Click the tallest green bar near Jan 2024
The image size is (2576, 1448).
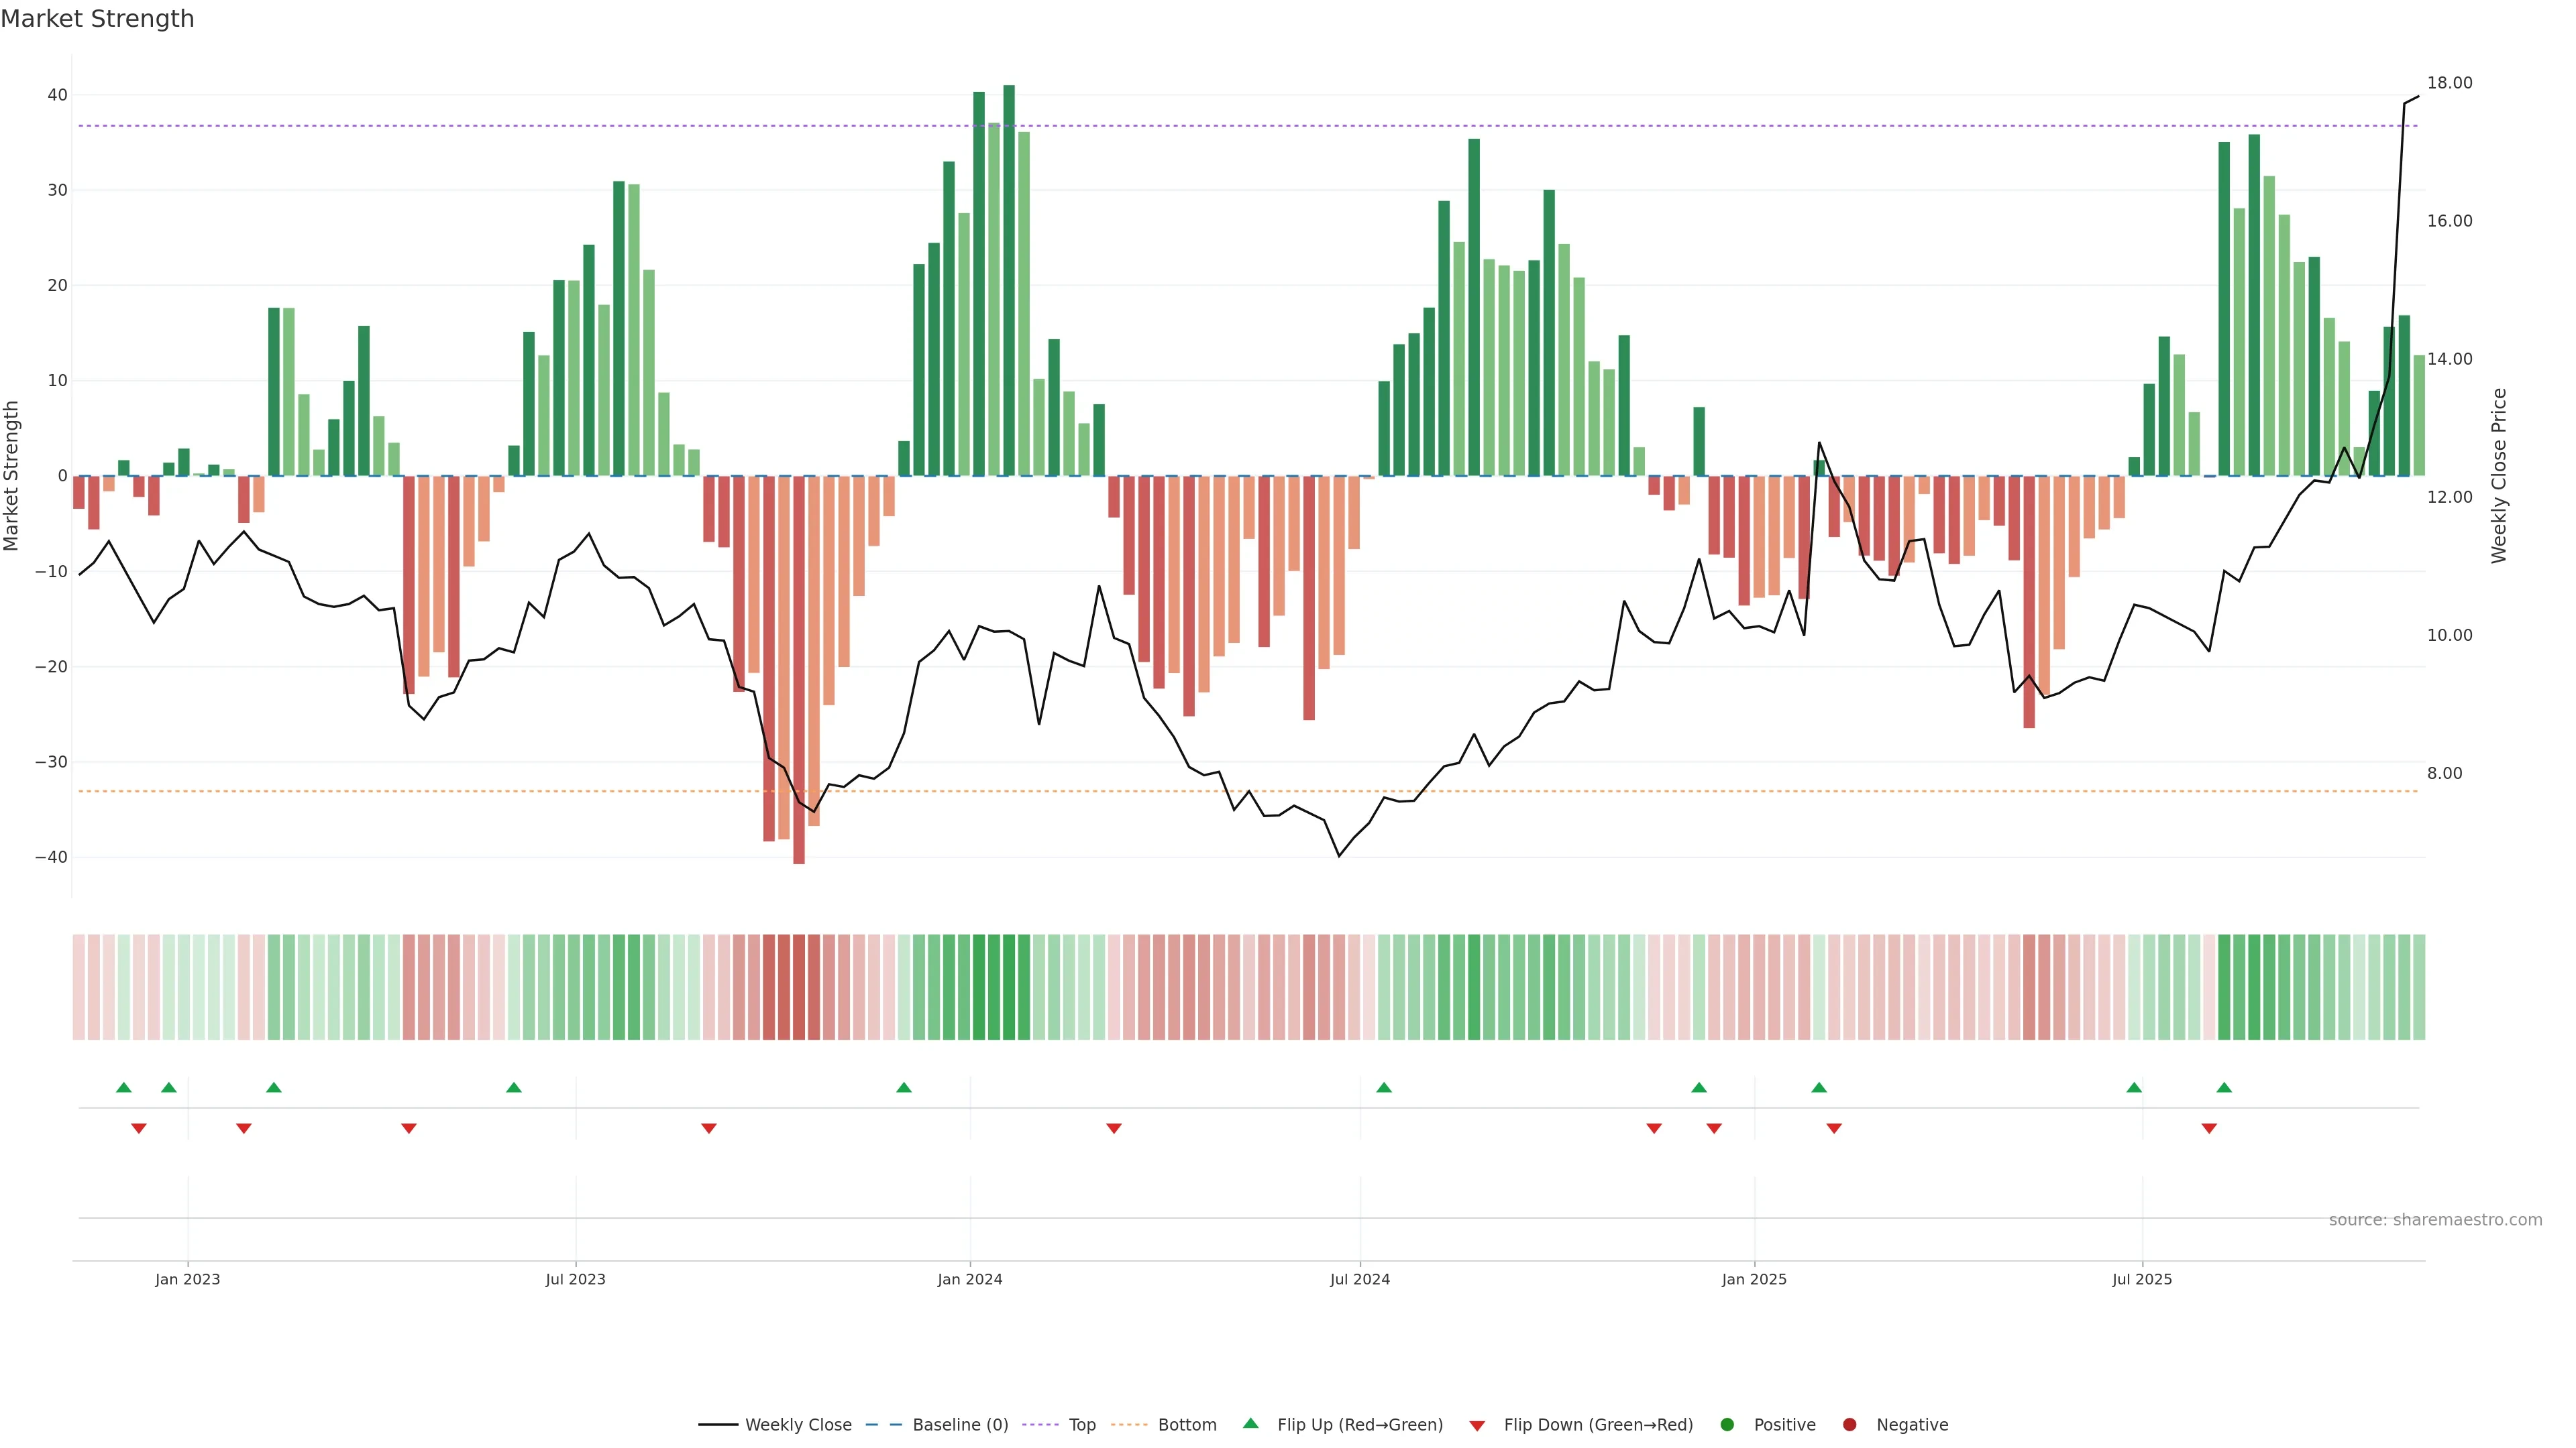click(x=1009, y=280)
